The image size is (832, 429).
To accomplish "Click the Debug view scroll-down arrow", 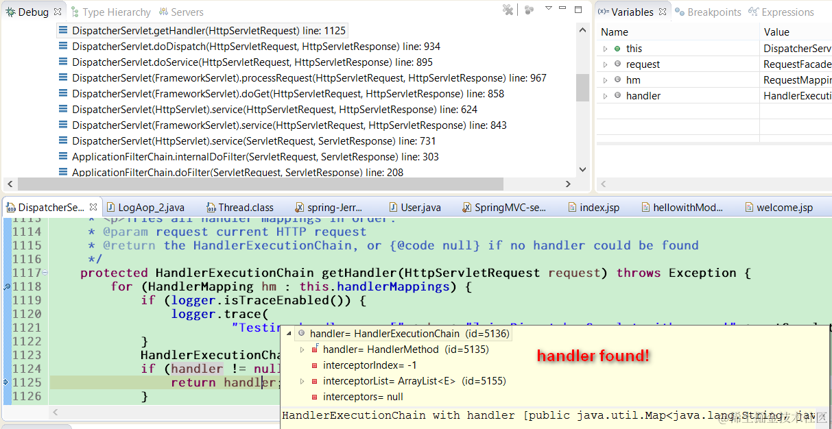I will [582, 170].
